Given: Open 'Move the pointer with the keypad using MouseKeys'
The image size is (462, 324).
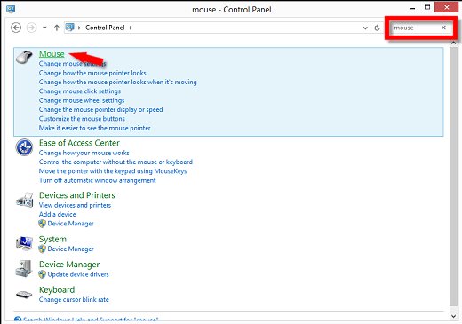Looking at the screenshot, I should pos(113,171).
